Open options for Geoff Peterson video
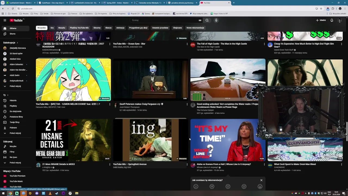This screenshot has width=348, height=196. pos(187,104)
